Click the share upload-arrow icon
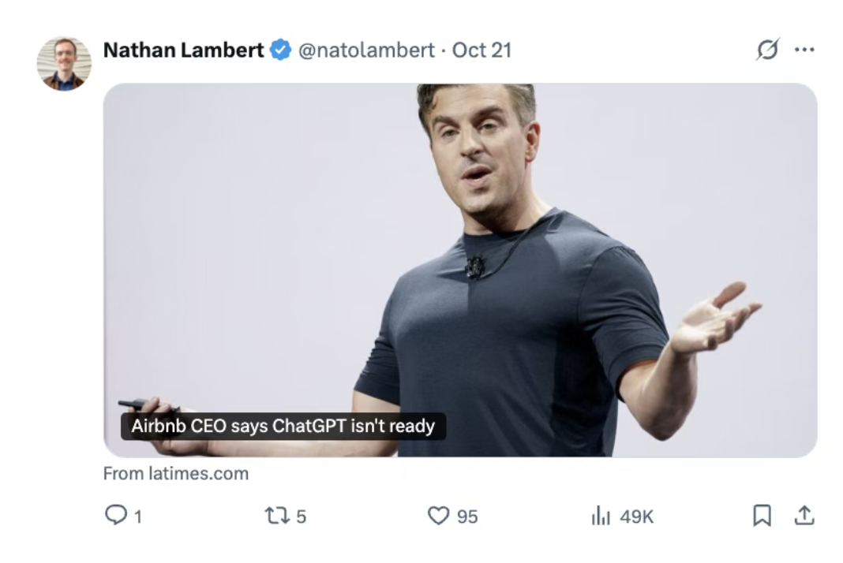The width and height of the screenshot is (843, 563). tap(804, 516)
